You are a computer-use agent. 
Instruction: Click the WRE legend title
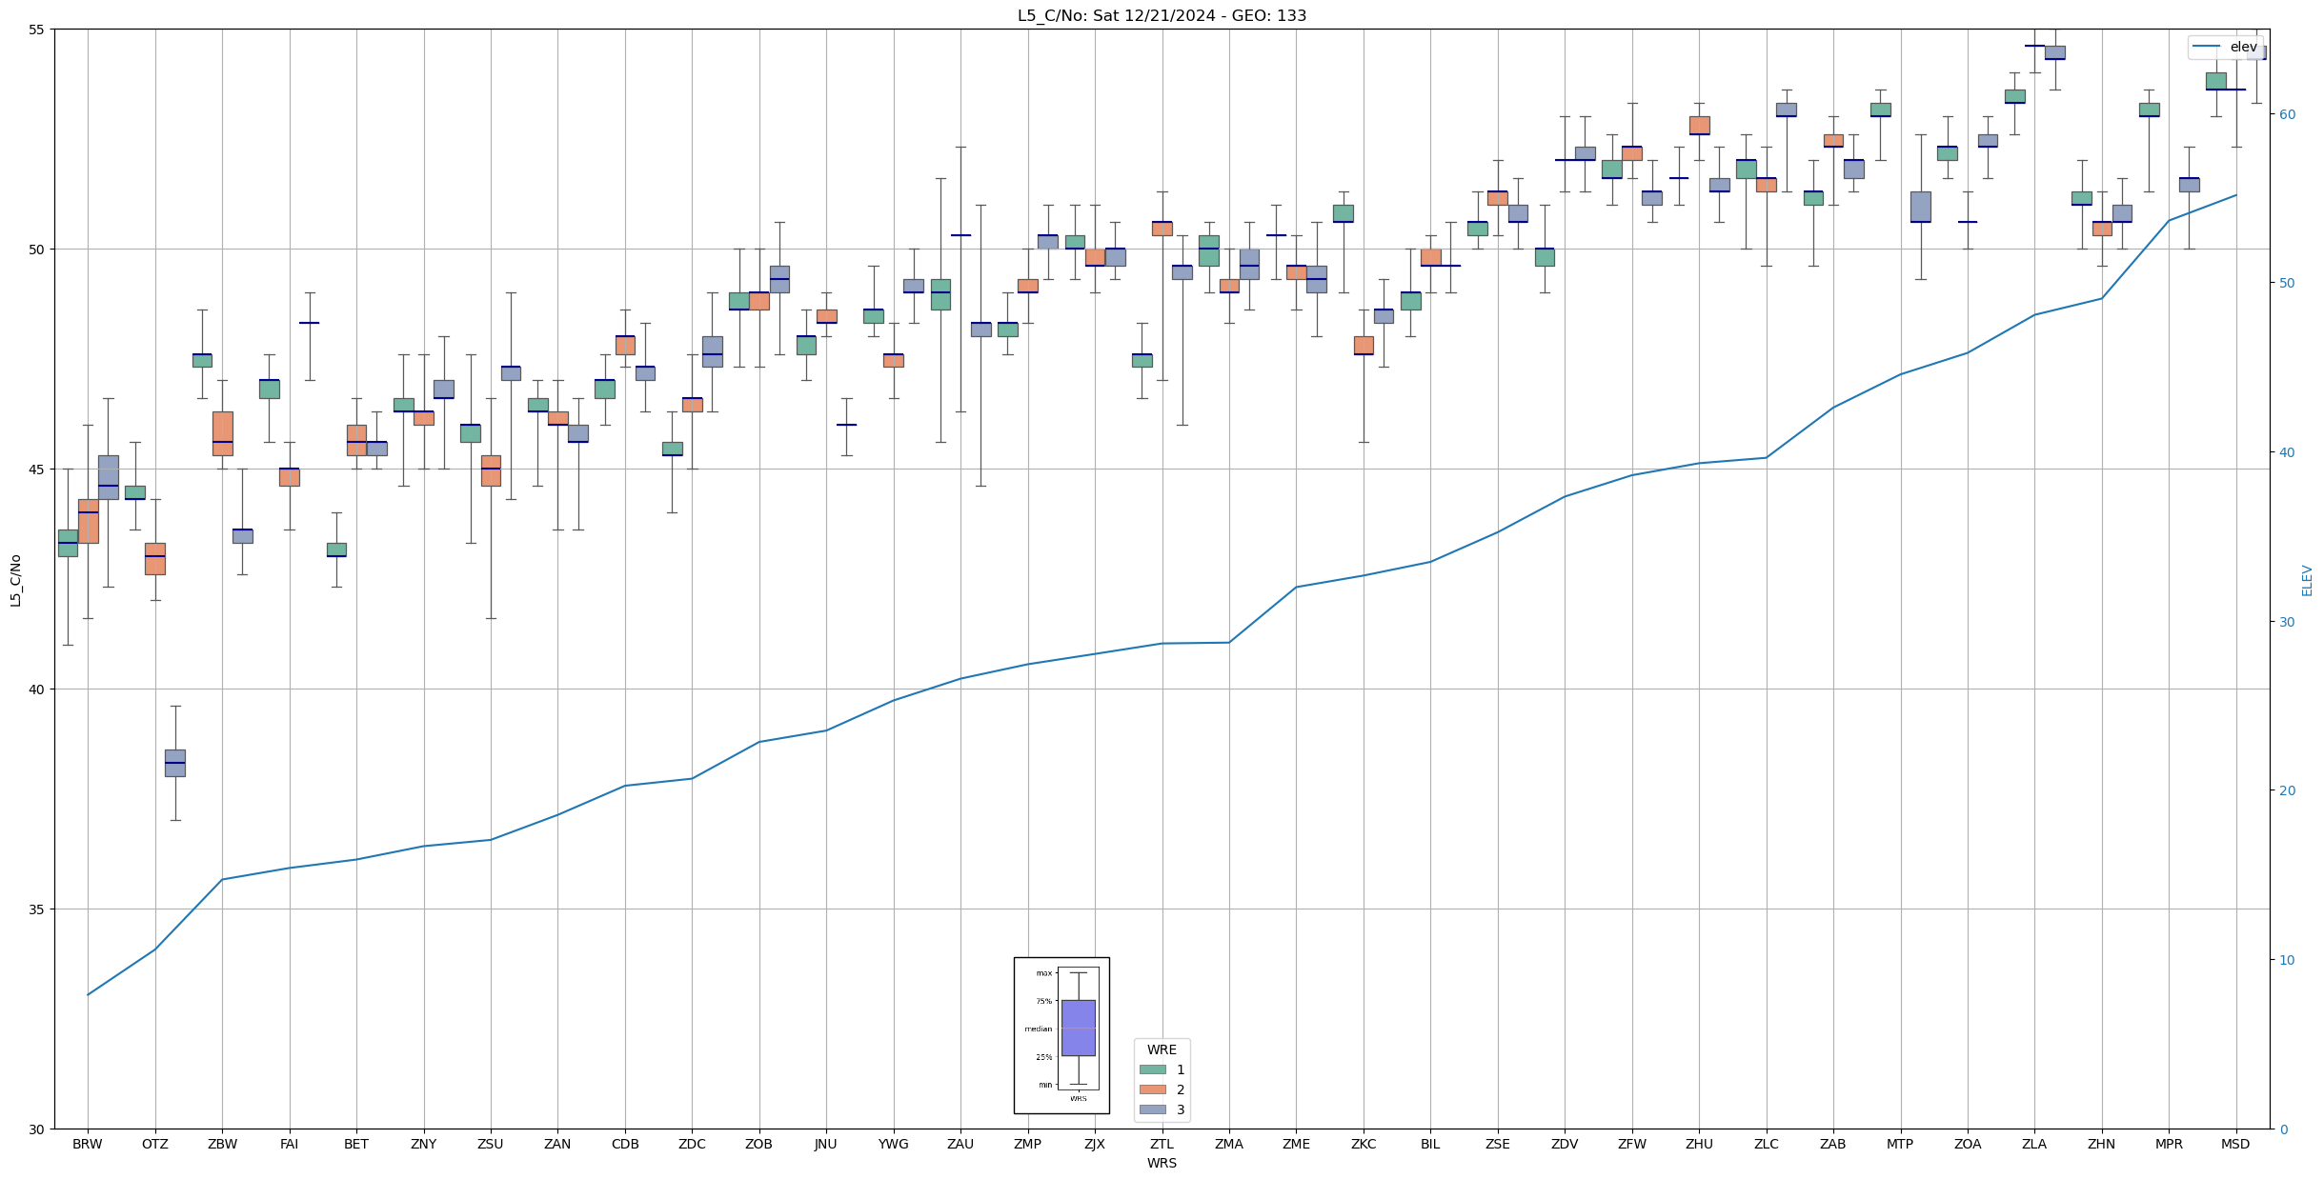(x=1162, y=1049)
